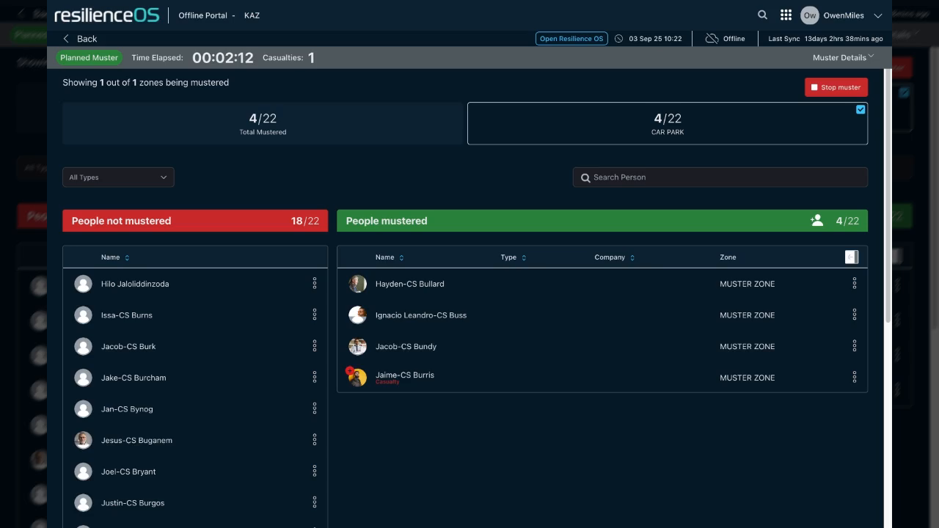Click the add person icon in mustered header
Screen dimensions: 939x528
pyautogui.click(x=816, y=220)
